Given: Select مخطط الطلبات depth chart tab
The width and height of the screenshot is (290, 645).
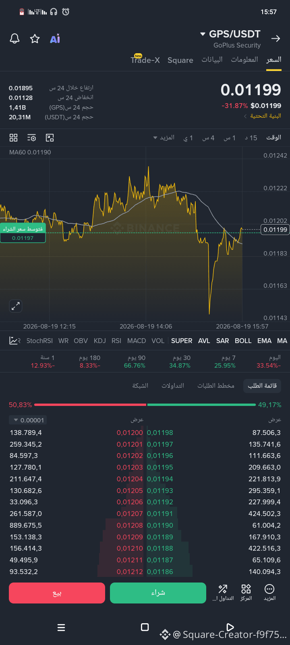Looking at the screenshot, I should point(216,386).
